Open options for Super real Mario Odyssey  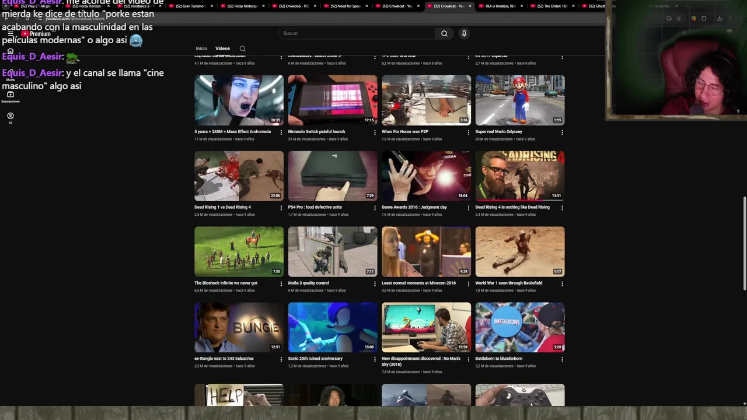point(562,132)
